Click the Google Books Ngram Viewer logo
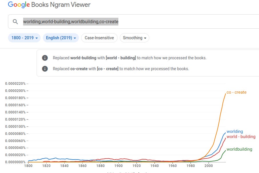Screen dimensions: 259x173 tap(49, 5)
